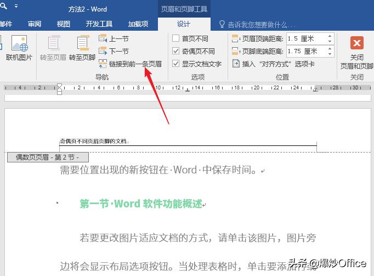Click the lightbulb Tell Me icon
Viewport: 374px width, 276px height.
(222, 24)
